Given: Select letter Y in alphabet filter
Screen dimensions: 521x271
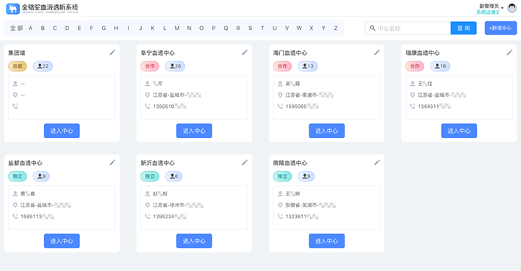Looking at the screenshot, I should tap(323, 28).
